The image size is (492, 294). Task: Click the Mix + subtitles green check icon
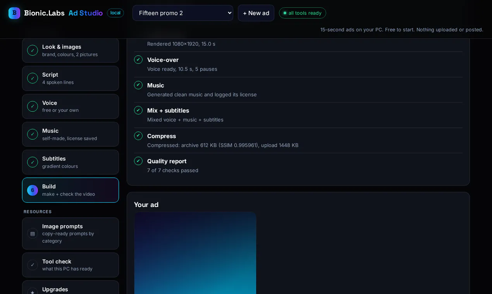click(x=138, y=110)
